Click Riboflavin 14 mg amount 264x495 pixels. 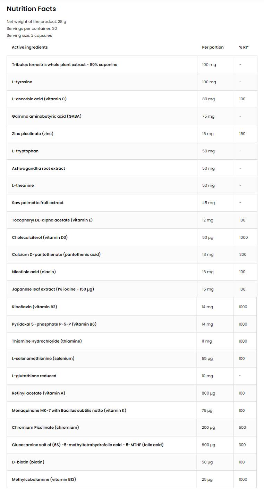click(207, 307)
